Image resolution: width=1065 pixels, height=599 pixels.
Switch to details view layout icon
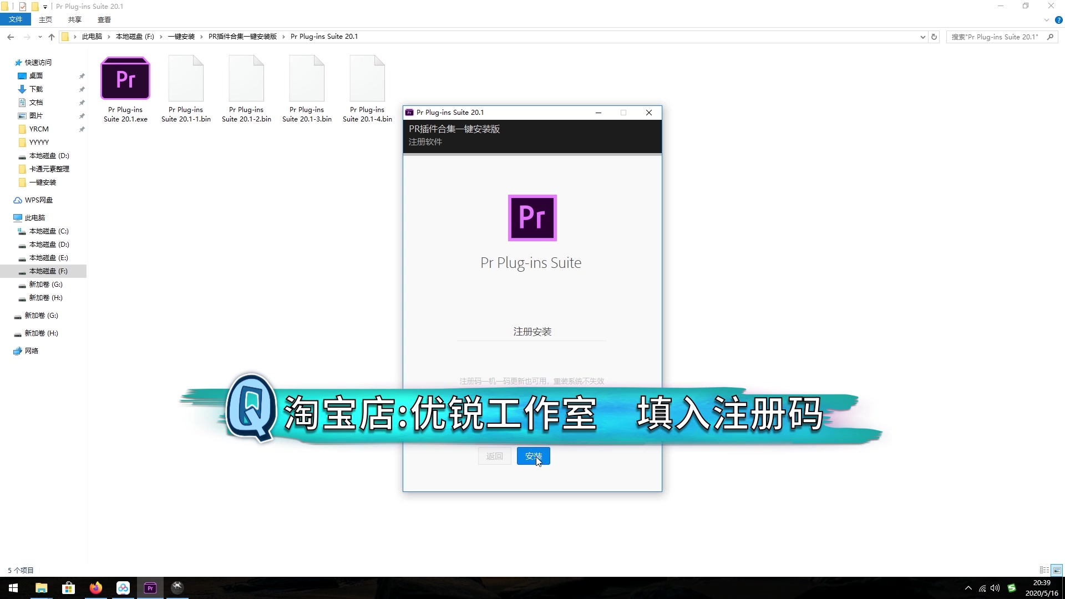point(1044,570)
